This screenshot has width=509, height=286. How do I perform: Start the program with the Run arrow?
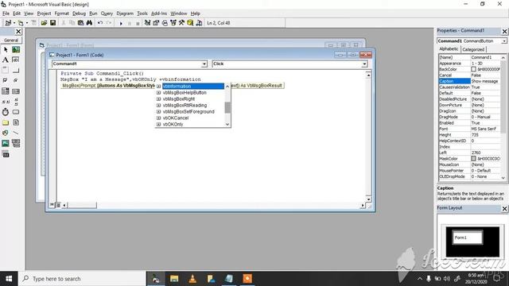pos(121,23)
